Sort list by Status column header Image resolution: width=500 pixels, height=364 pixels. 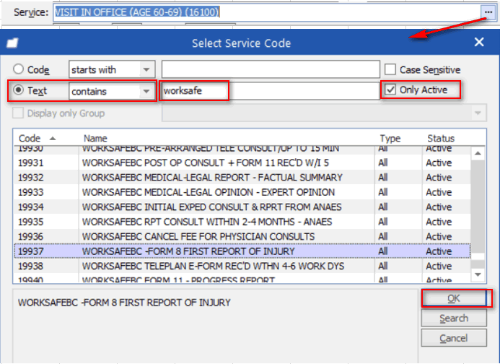tap(440, 138)
